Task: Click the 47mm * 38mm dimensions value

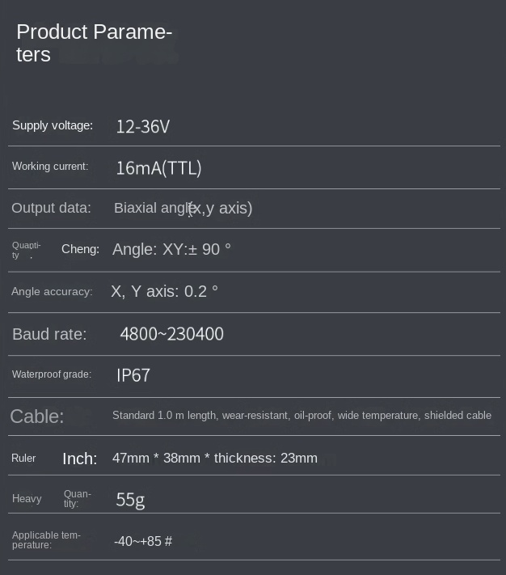Action: [214, 459]
